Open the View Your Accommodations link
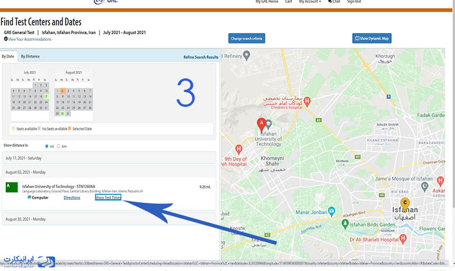 pyautogui.click(x=30, y=39)
